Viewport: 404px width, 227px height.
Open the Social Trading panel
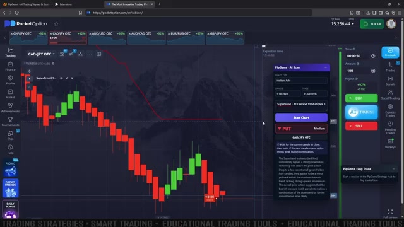tap(390, 95)
